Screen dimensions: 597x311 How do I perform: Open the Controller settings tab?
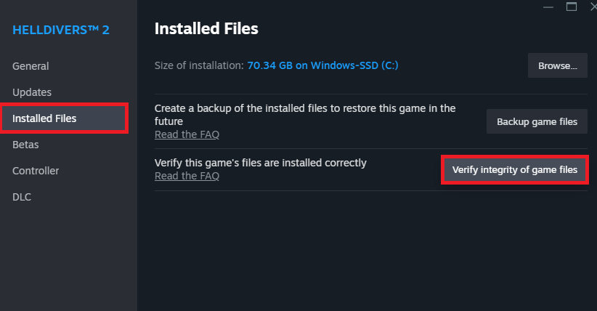click(36, 171)
